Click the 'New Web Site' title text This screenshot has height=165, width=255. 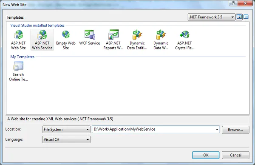[14, 5]
